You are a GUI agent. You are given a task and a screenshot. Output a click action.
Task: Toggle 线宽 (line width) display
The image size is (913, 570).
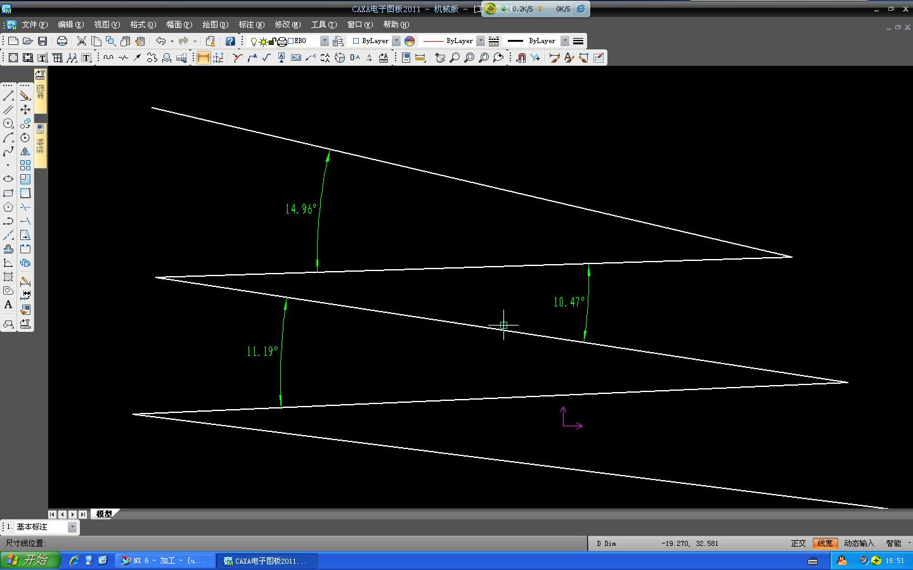(825, 543)
